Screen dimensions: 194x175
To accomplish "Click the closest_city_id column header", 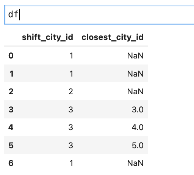I will coord(113,37).
